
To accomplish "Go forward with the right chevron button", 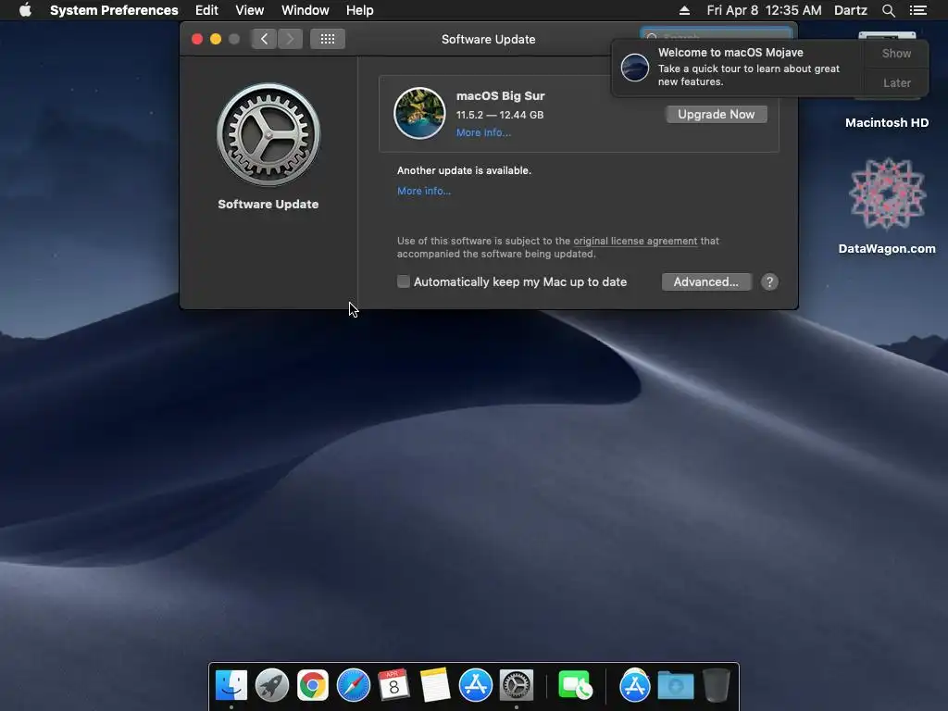I will pos(290,39).
